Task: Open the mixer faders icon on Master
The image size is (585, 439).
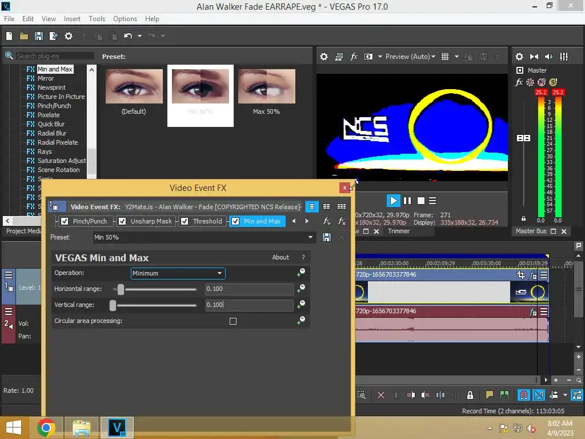Action: point(564,57)
